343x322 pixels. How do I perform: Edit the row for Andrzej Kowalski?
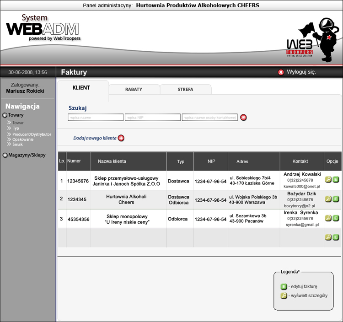[x=336, y=180]
